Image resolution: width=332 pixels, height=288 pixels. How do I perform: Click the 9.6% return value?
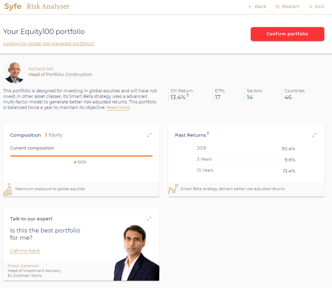[x=290, y=160]
